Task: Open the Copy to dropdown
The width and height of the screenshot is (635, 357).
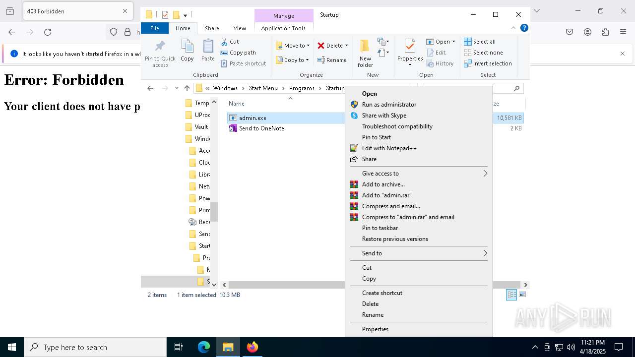Action: coord(292,60)
